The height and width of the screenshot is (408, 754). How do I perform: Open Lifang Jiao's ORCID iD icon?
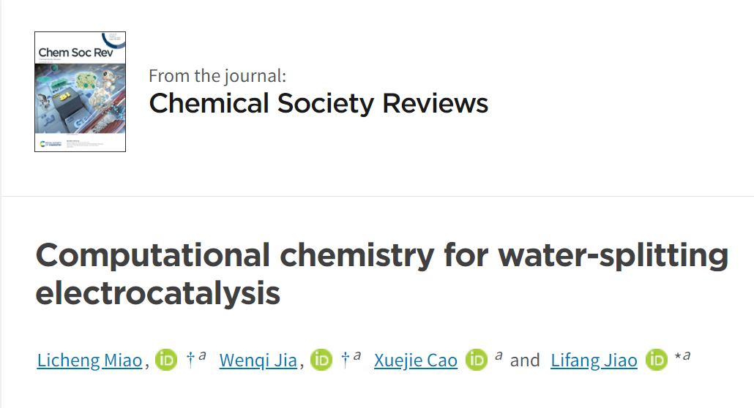(x=657, y=360)
